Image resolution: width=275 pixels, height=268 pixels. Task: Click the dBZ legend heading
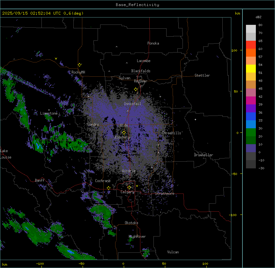[x=258, y=17]
